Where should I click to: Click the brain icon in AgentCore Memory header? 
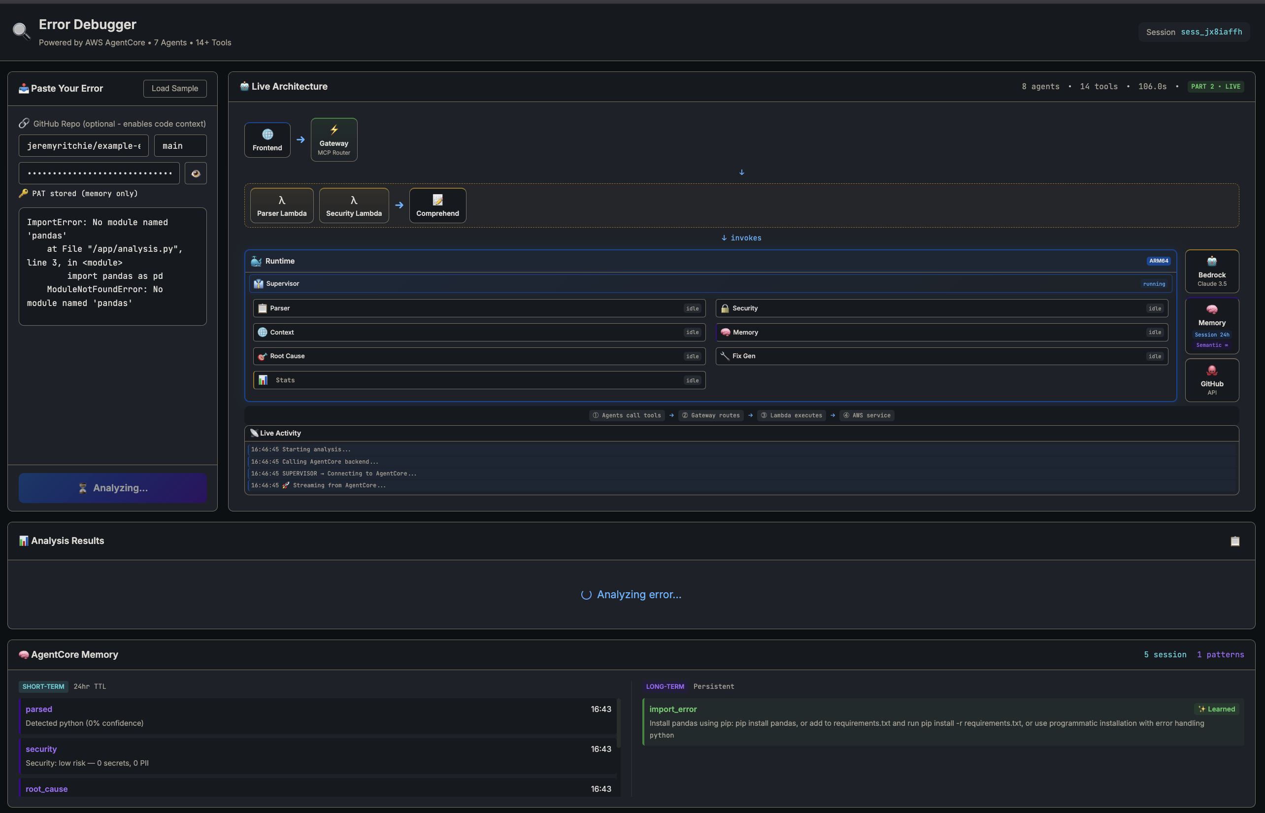[x=23, y=654]
